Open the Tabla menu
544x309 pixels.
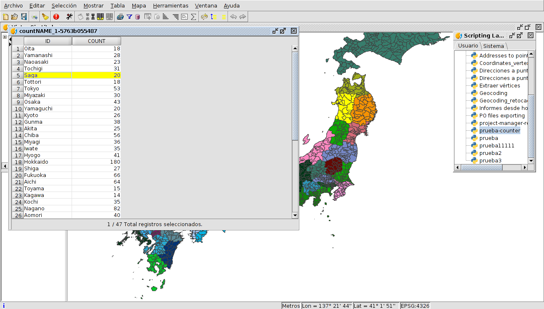point(117,5)
